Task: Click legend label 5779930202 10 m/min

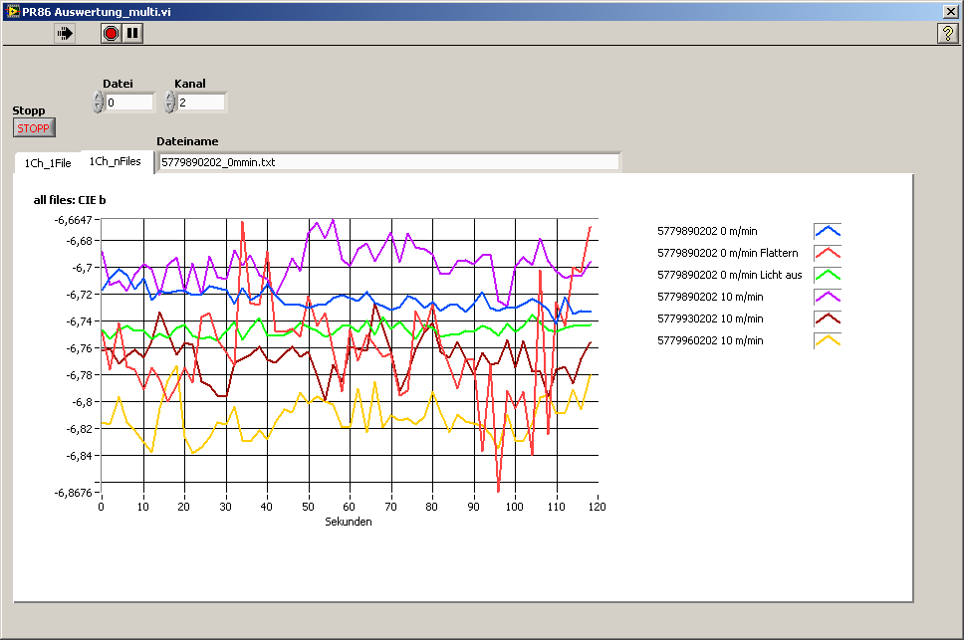Action: [x=710, y=319]
